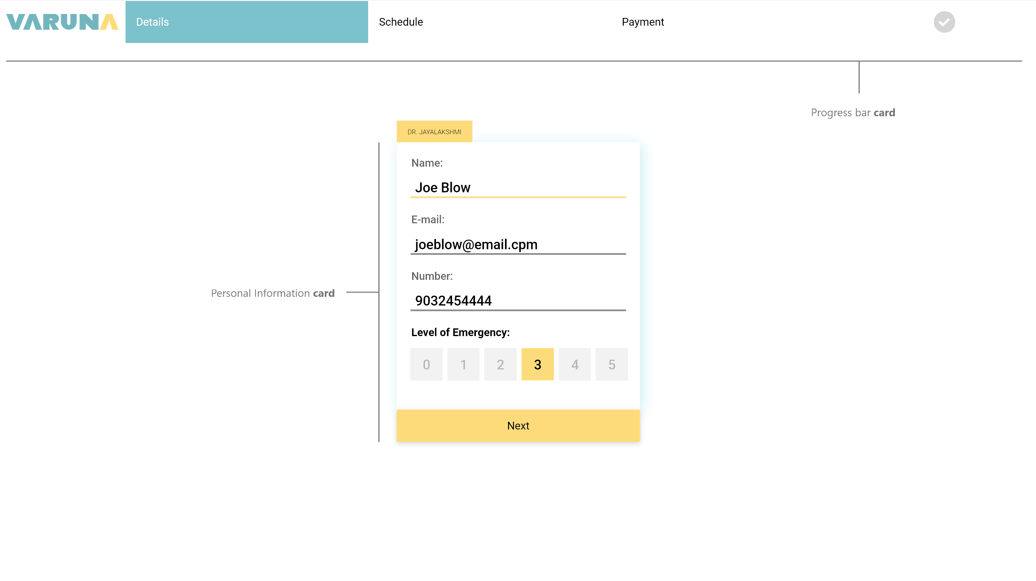Click the E-mail input field
The height and width of the screenshot is (581, 1036).
coord(518,244)
